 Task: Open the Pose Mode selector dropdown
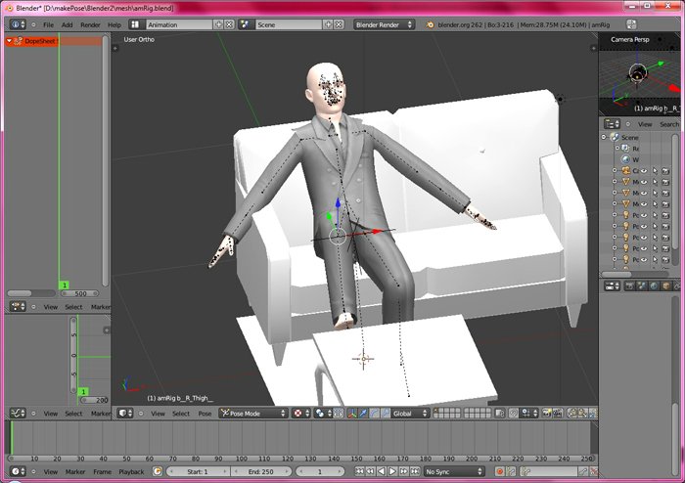click(251, 414)
